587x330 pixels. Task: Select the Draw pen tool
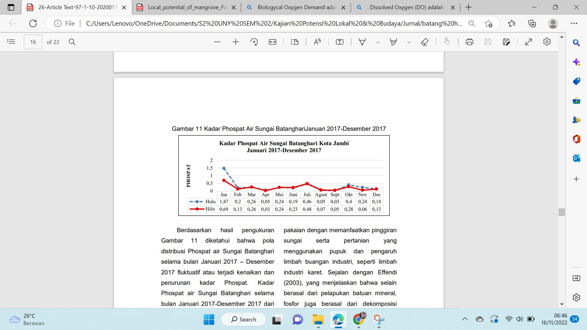point(362,42)
